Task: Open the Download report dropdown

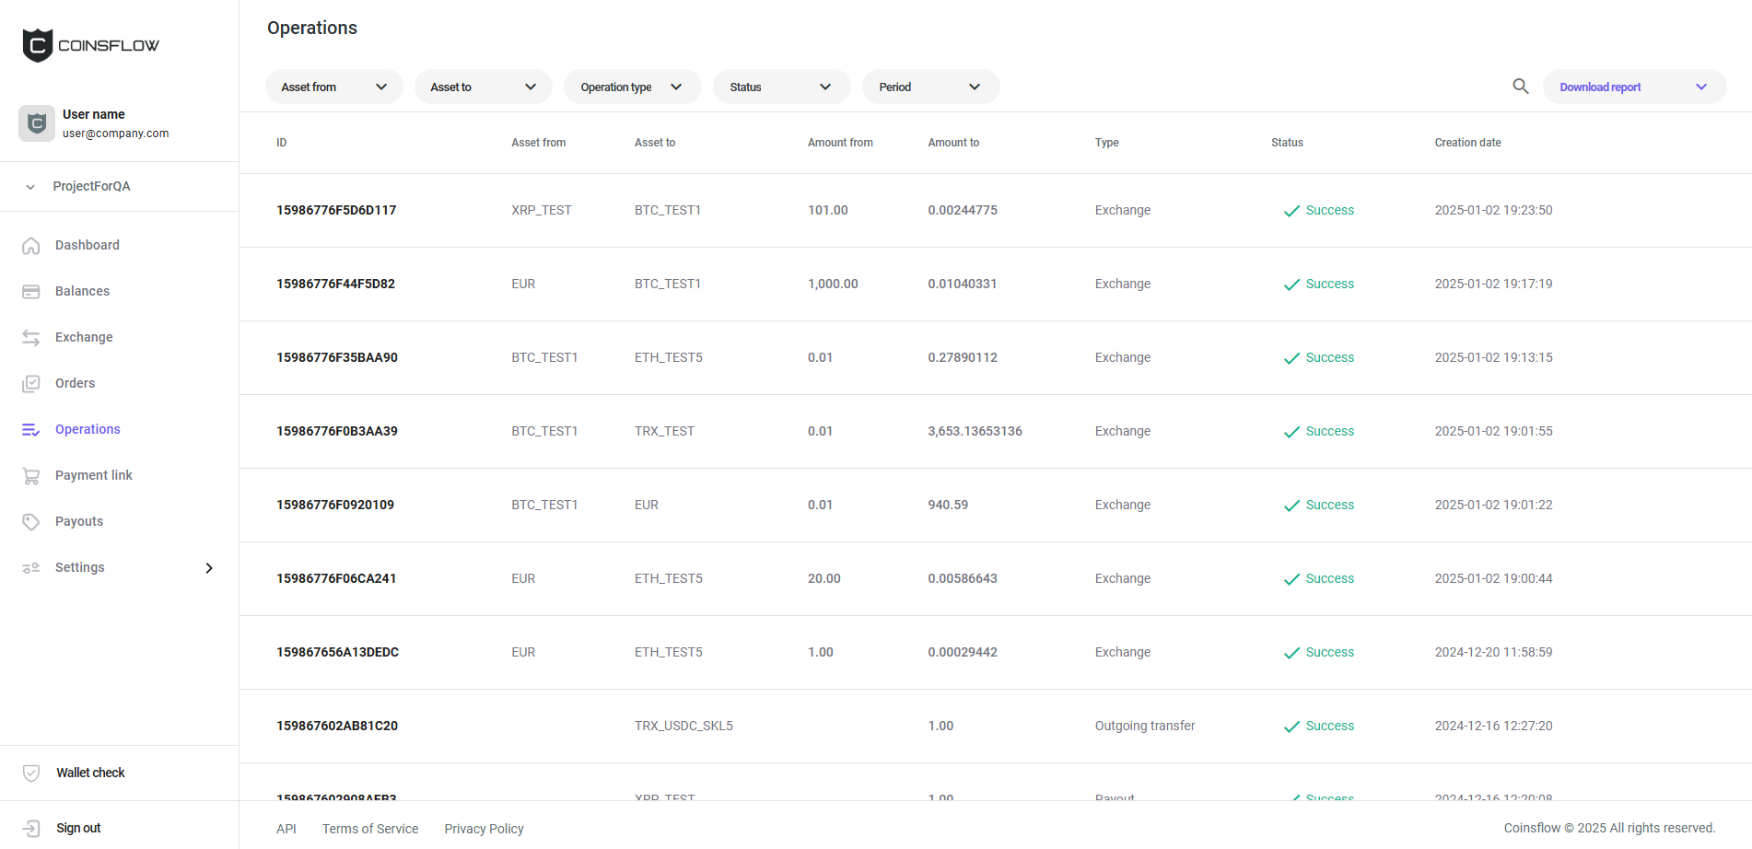Action: click(x=1633, y=87)
